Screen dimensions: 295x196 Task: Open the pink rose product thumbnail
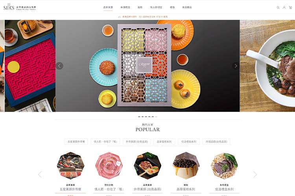tap(109, 165)
